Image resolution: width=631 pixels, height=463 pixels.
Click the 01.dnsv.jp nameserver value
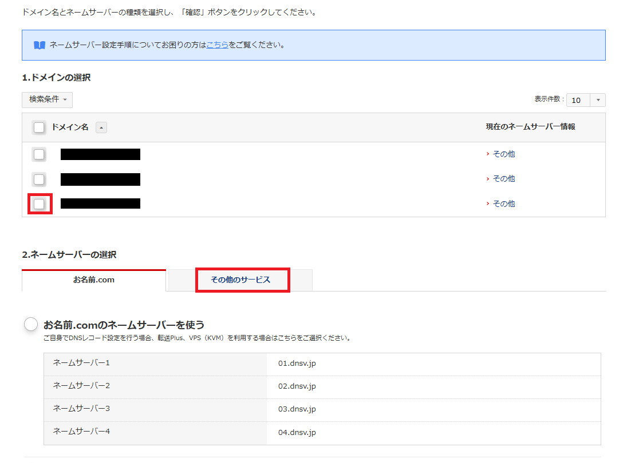point(297,364)
